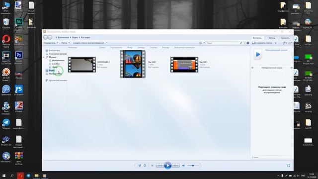Sort by the Размер column header

coord(165,48)
